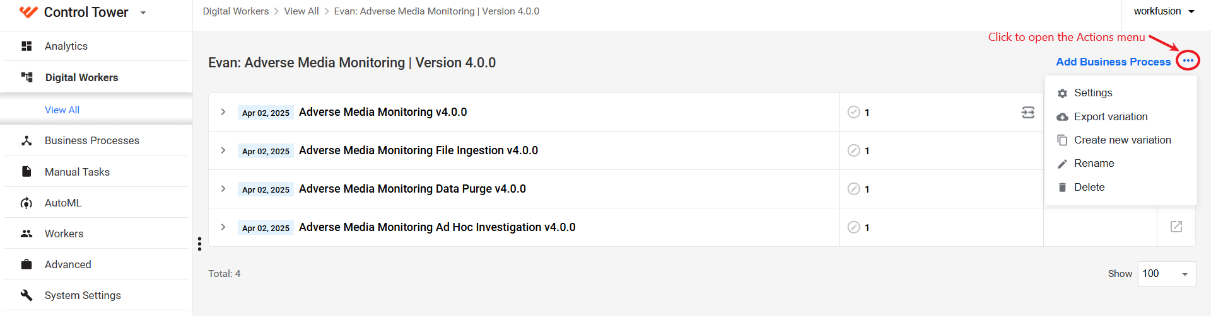Click the System Settings wrench icon
This screenshot has width=1211, height=316.
26,295
